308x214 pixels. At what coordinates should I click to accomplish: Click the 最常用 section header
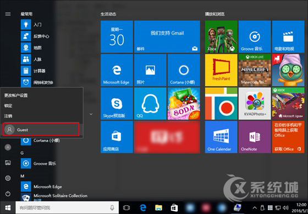pyautogui.click(x=26, y=14)
